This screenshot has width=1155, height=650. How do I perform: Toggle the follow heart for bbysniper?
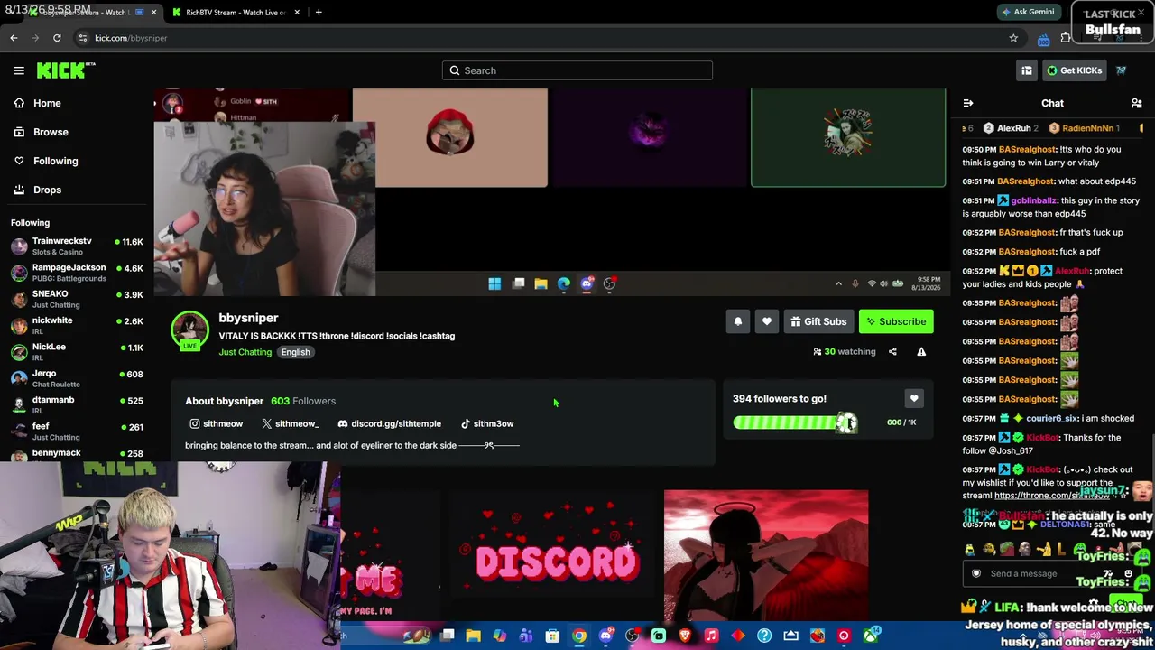767,321
